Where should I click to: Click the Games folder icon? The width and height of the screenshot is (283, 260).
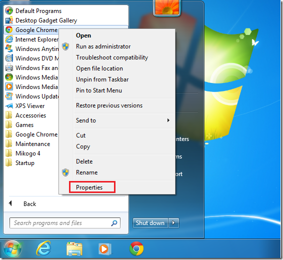(x=8, y=125)
